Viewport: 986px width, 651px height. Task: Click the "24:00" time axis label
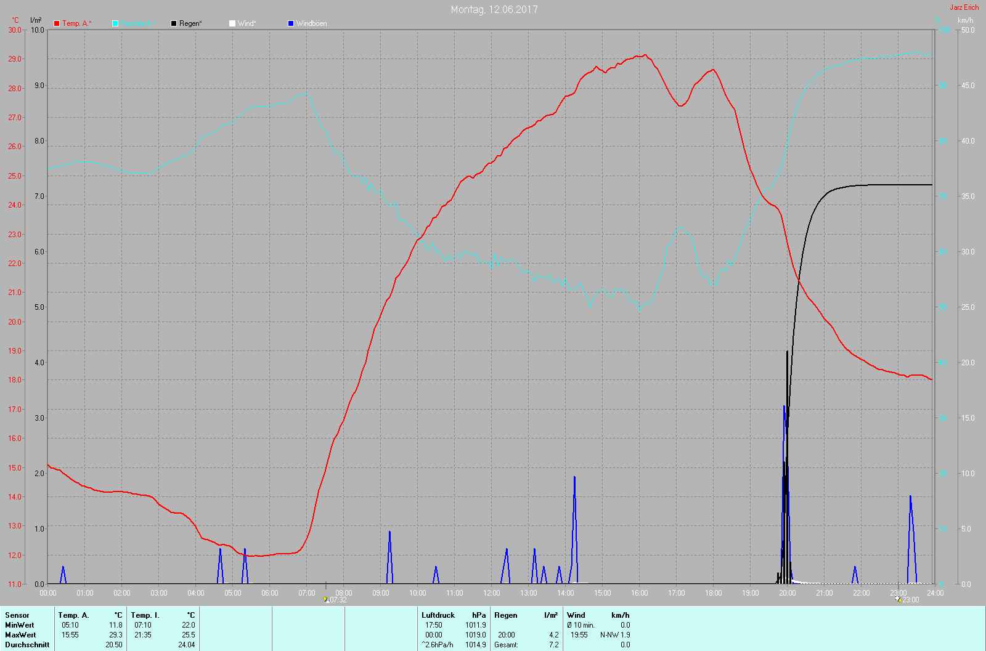pos(935,593)
